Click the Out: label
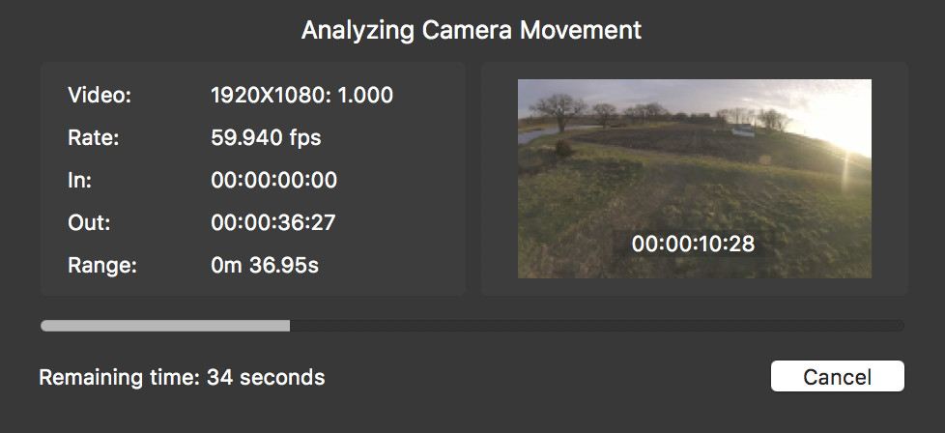This screenshot has height=433, width=945. 89,223
